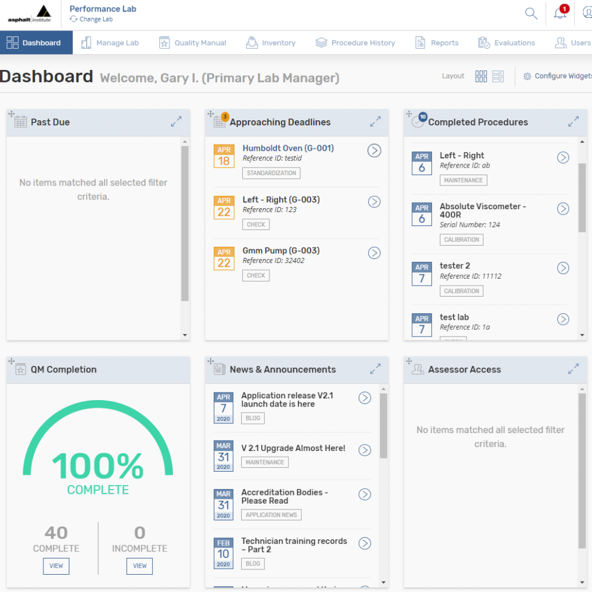592x592 pixels.
Task: Switch to two-column wide layout
Action: pyautogui.click(x=498, y=76)
